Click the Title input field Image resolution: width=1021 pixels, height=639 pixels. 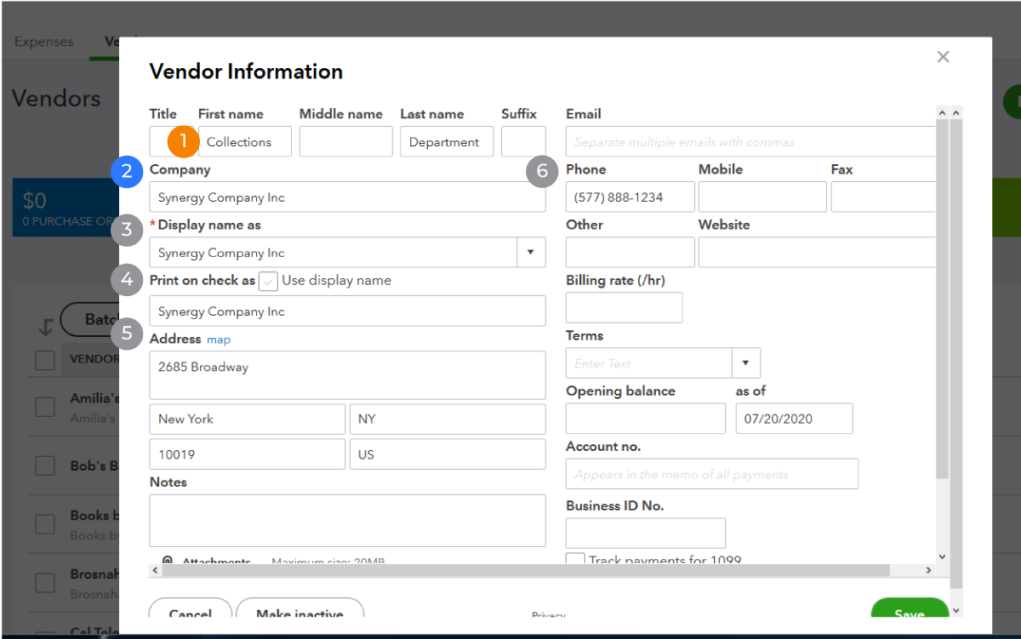click(172, 141)
